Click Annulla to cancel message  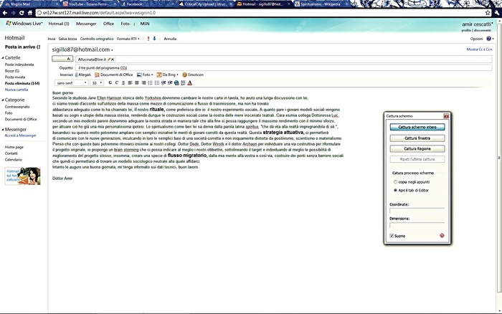[x=170, y=39]
